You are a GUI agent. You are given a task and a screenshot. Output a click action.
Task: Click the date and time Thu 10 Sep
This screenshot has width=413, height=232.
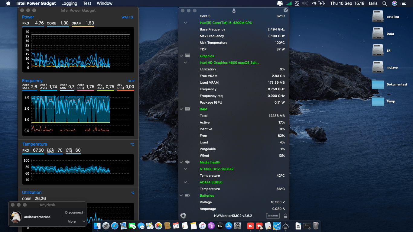347,3
